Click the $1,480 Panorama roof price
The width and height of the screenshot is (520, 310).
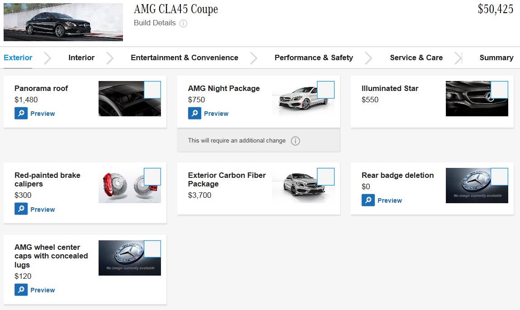pos(26,100)
